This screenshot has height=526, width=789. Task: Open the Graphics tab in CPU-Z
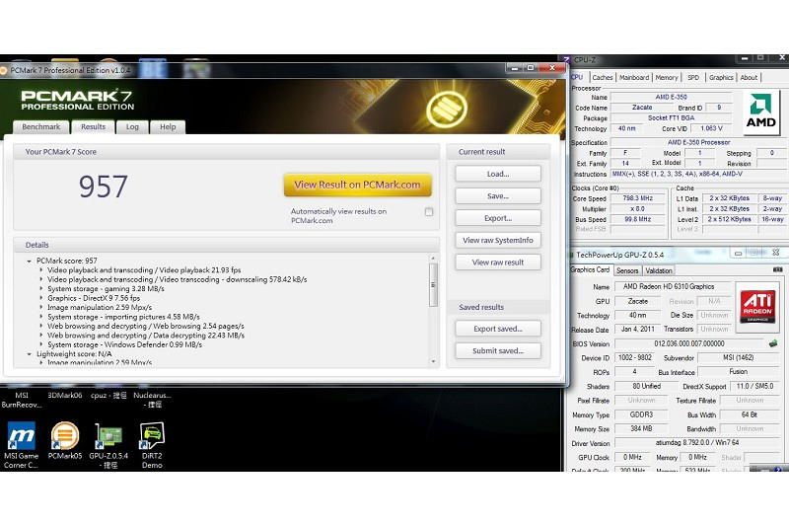point(721,78)
